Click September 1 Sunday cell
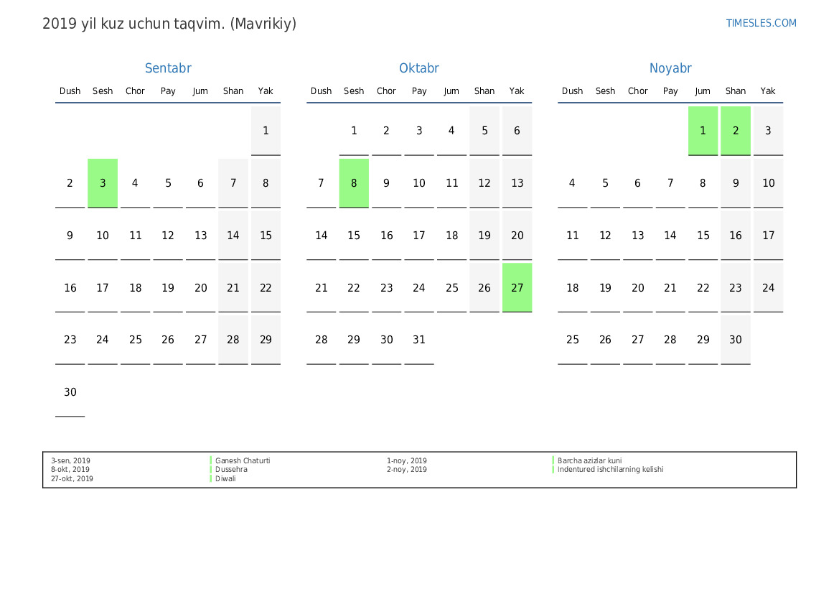This screenshot has width=839, height=594. pyautogui.click(x=266, y=131)
